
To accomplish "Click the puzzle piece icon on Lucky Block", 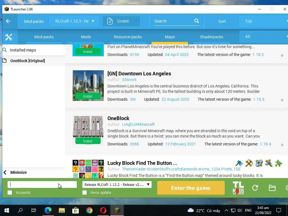I will (x=279, y=163).
